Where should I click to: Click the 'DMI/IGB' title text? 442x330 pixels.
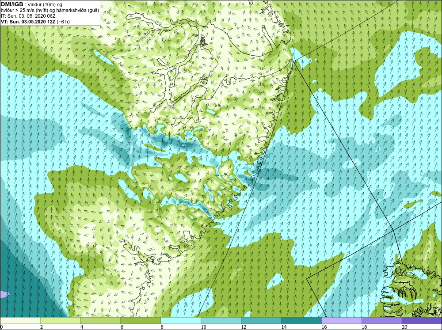point(12,4)
